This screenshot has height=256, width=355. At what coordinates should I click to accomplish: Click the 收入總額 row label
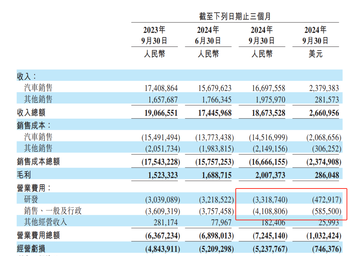point(31,113)
